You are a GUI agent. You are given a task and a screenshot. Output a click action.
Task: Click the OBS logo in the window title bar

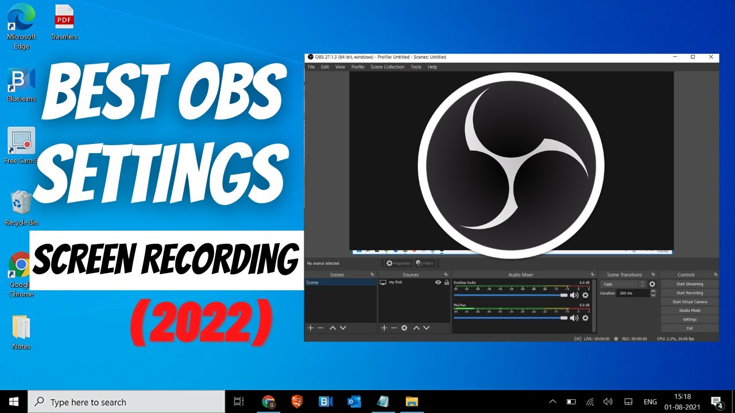tap(310, 57)
